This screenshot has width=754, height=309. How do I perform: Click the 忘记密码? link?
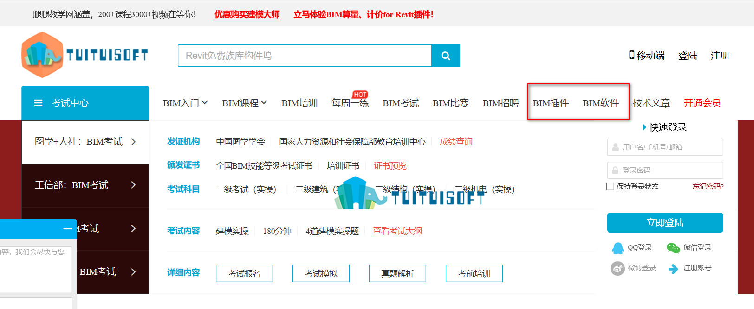(708, 187)
